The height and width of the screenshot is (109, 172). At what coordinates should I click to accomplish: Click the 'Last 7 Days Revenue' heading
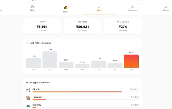pyautogui.click(x=40, y=43)
